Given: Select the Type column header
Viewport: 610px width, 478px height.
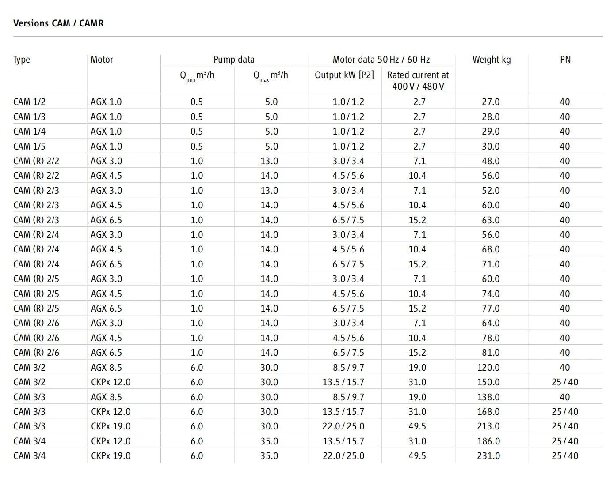Looking at the screenshot, I should [x=22, y=60].
